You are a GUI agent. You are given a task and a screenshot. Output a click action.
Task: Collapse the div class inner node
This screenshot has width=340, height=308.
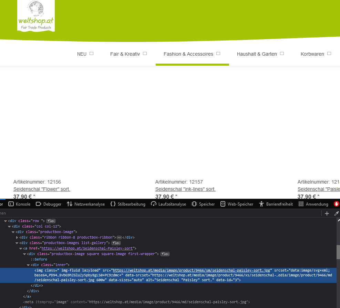point(28,265)
